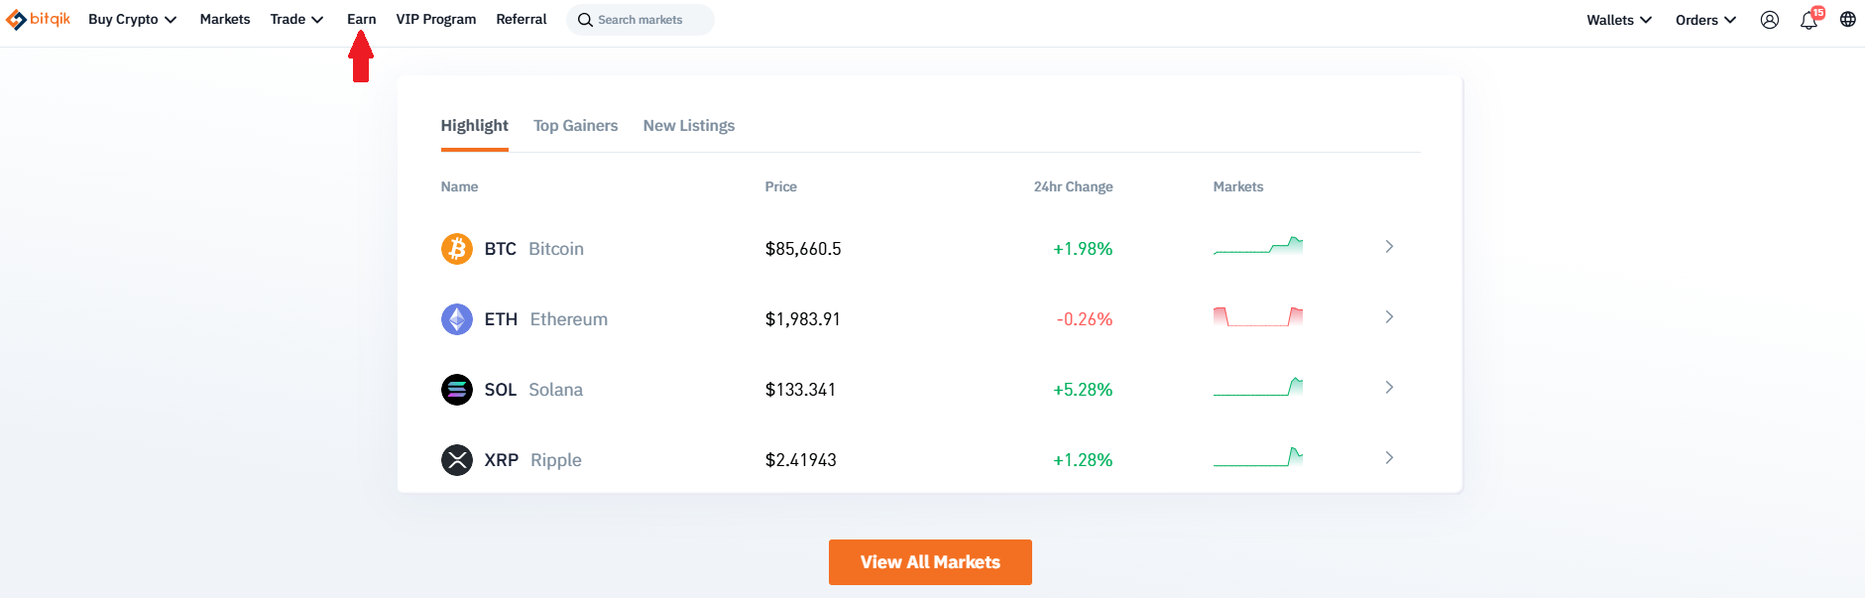Open the BTC market sparkline chart
Screen dimensions: 1865x598
1258,246
